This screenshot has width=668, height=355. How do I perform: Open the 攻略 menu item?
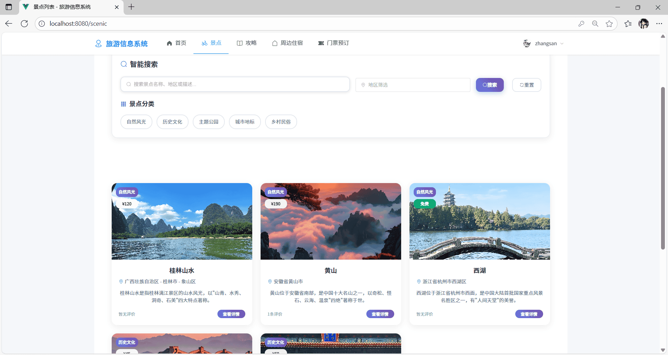(247, 43)
